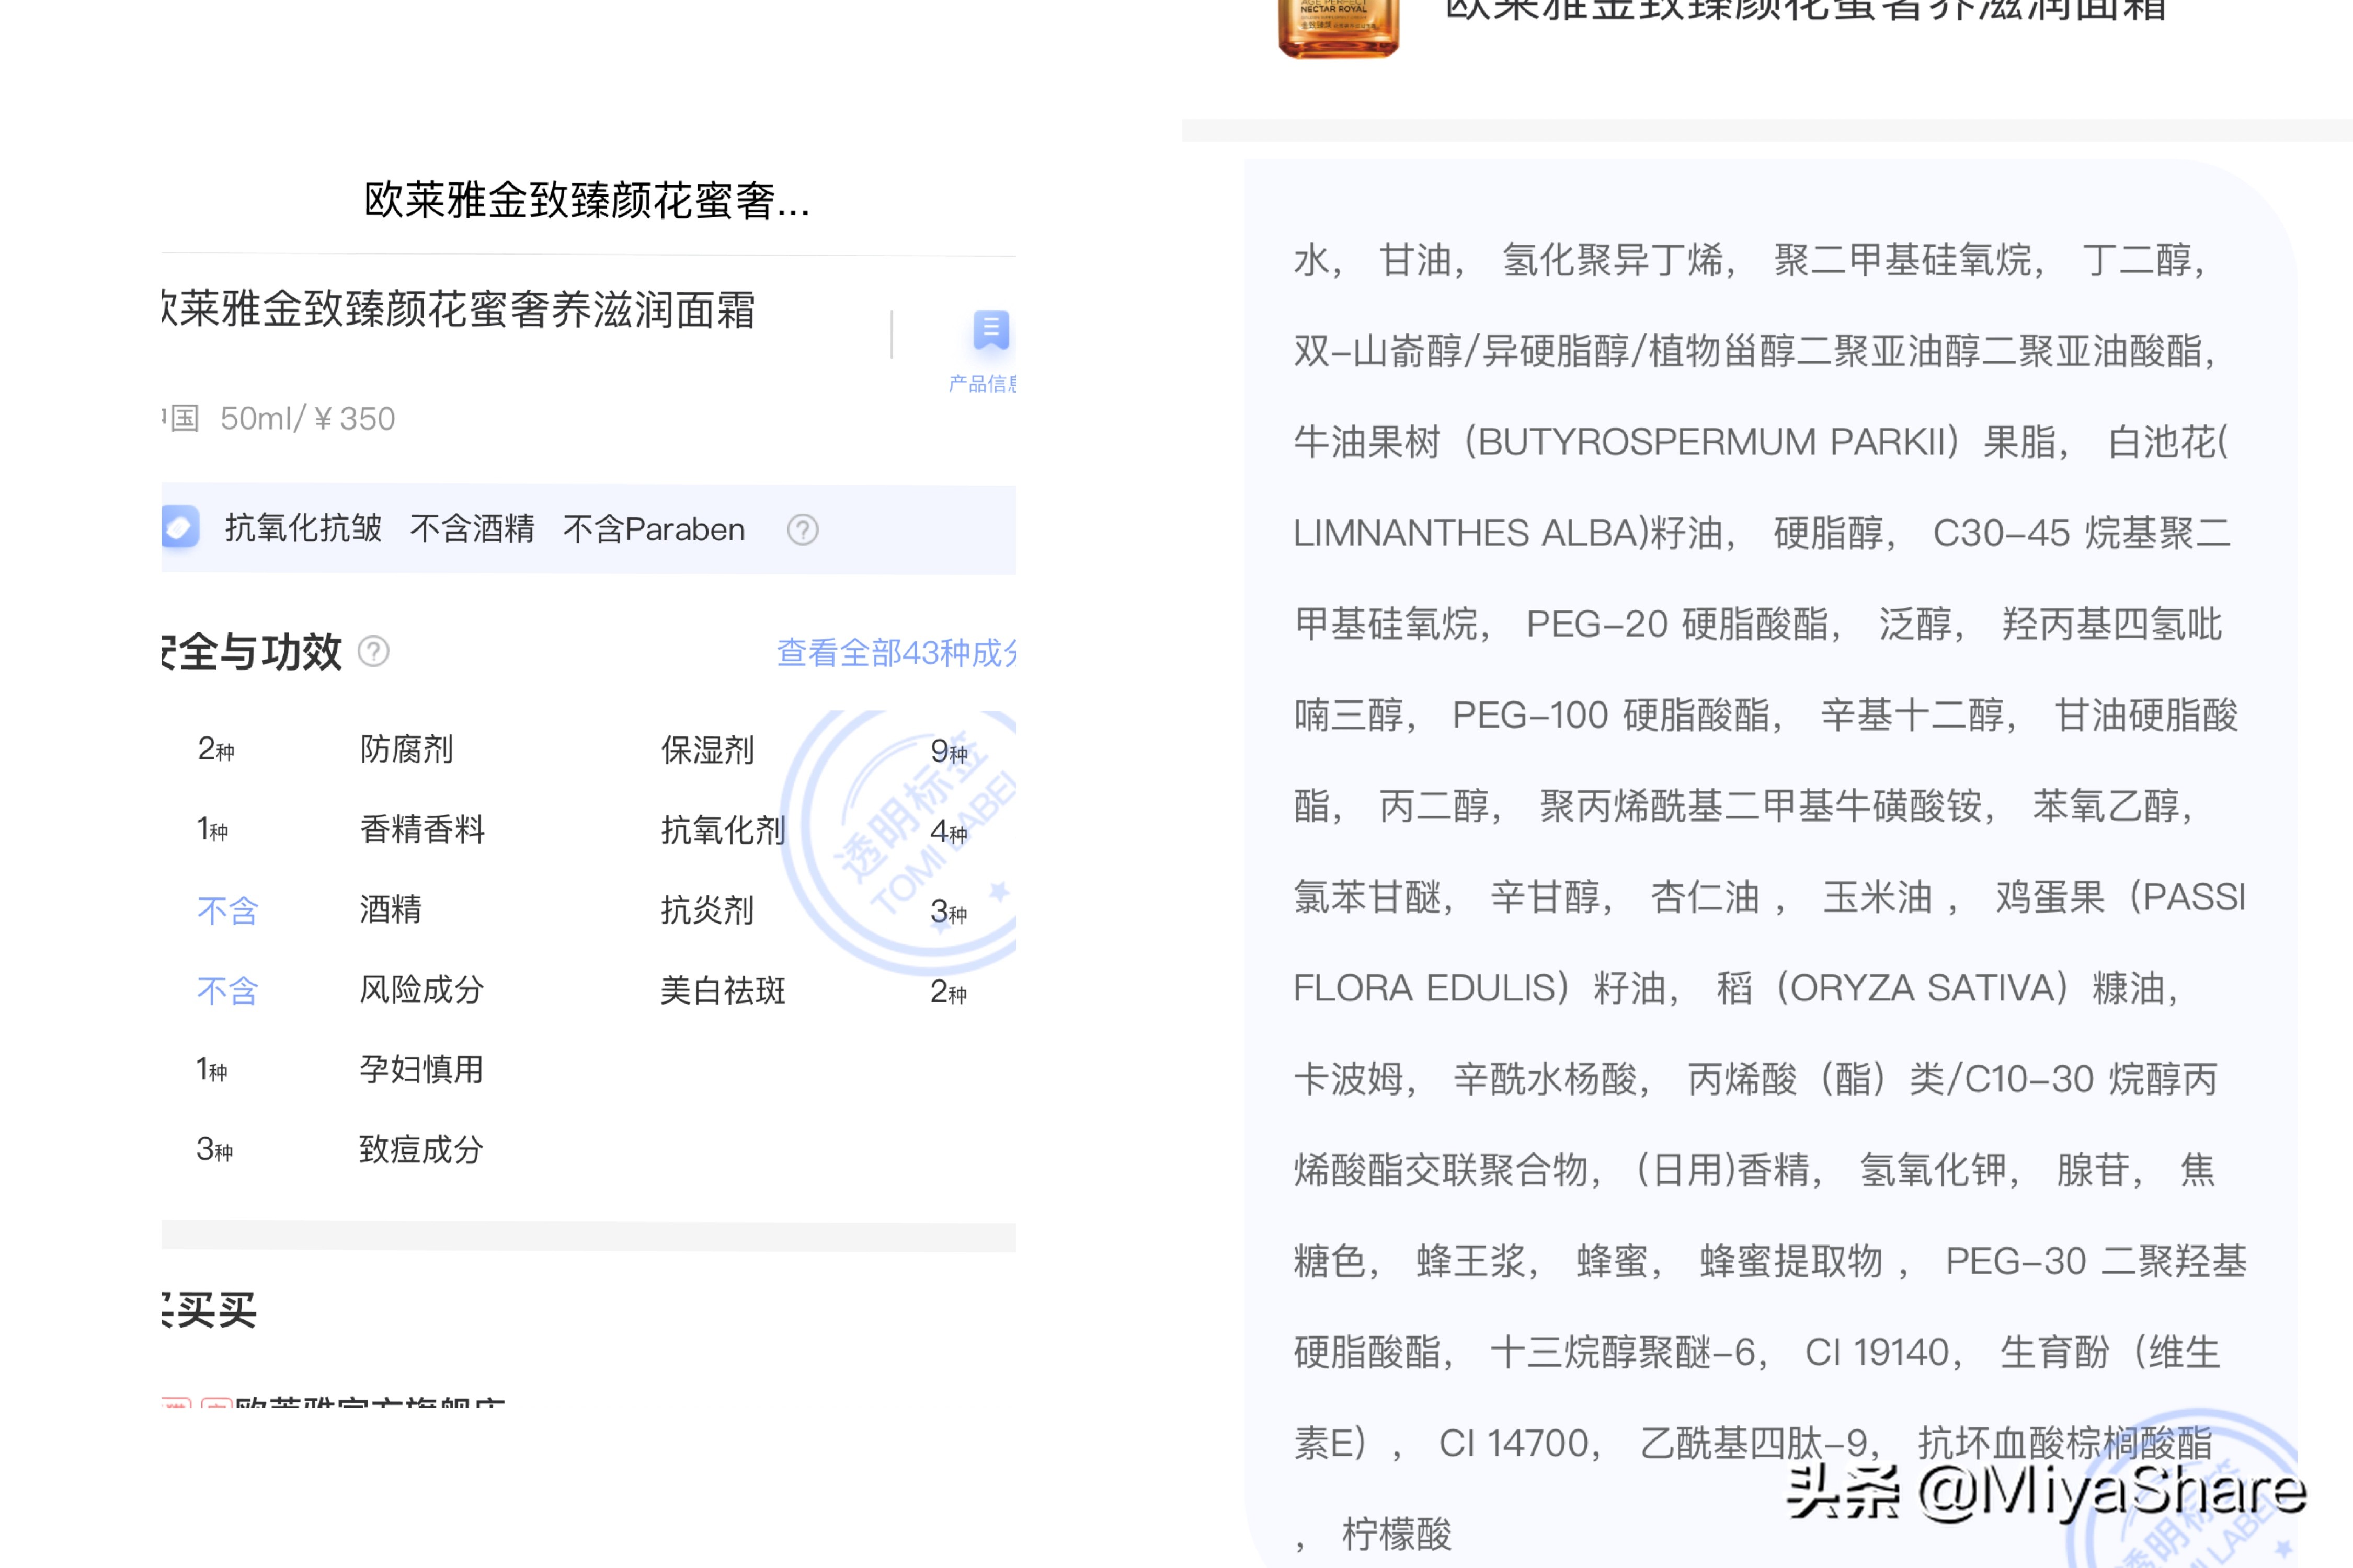Click the help icon beside 安全与功效
2353x1568 pixels.
[374, 652]
